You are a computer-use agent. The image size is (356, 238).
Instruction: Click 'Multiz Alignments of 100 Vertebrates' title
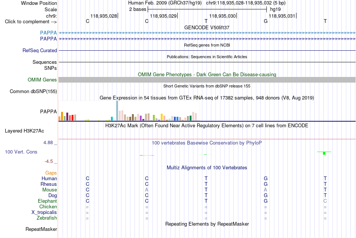click(207, 168)
